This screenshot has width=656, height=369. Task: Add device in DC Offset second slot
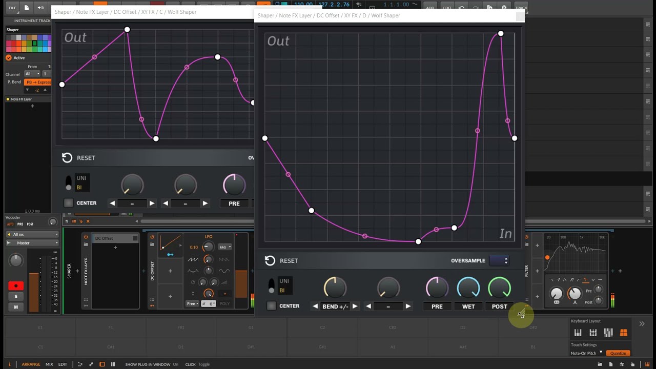point(170,271)
